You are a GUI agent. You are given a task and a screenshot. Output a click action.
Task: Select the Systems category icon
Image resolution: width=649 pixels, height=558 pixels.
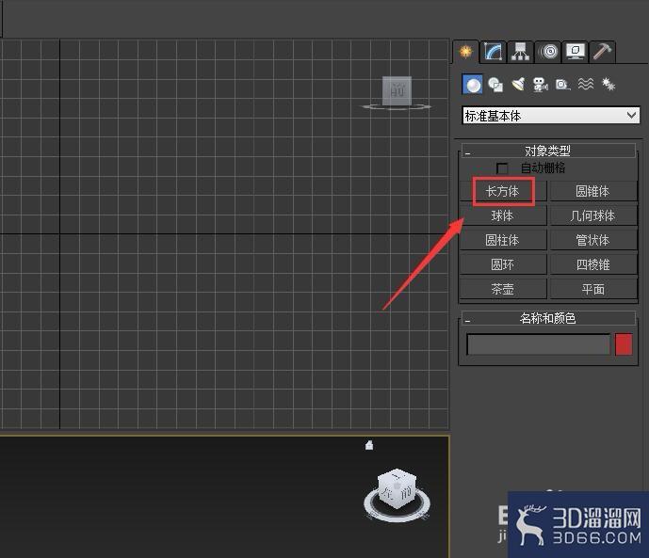(x=608, y=85)
